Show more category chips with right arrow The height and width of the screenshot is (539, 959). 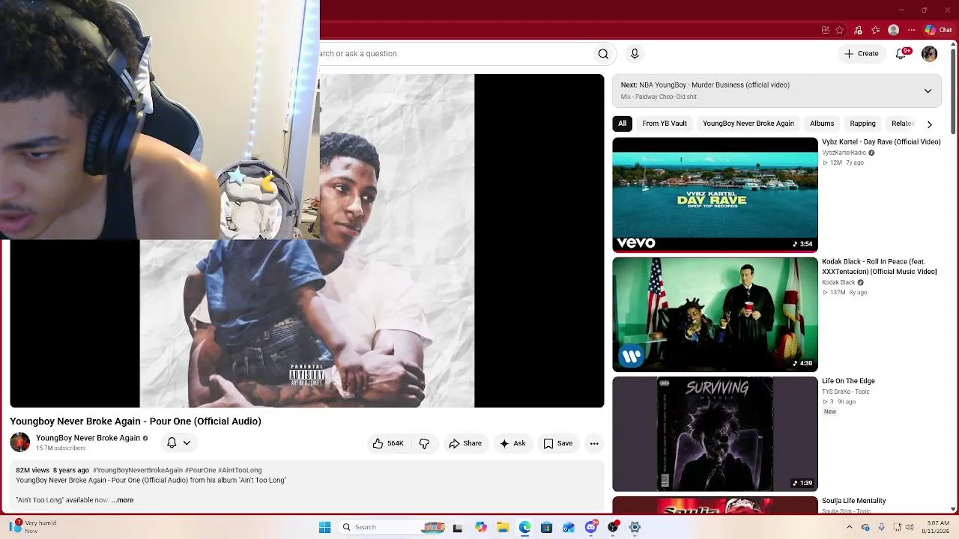tap(930, 124)
